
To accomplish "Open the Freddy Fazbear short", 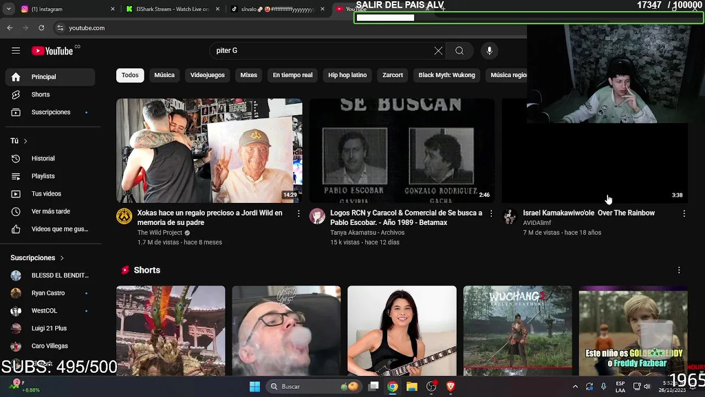I will pos(633,330).
